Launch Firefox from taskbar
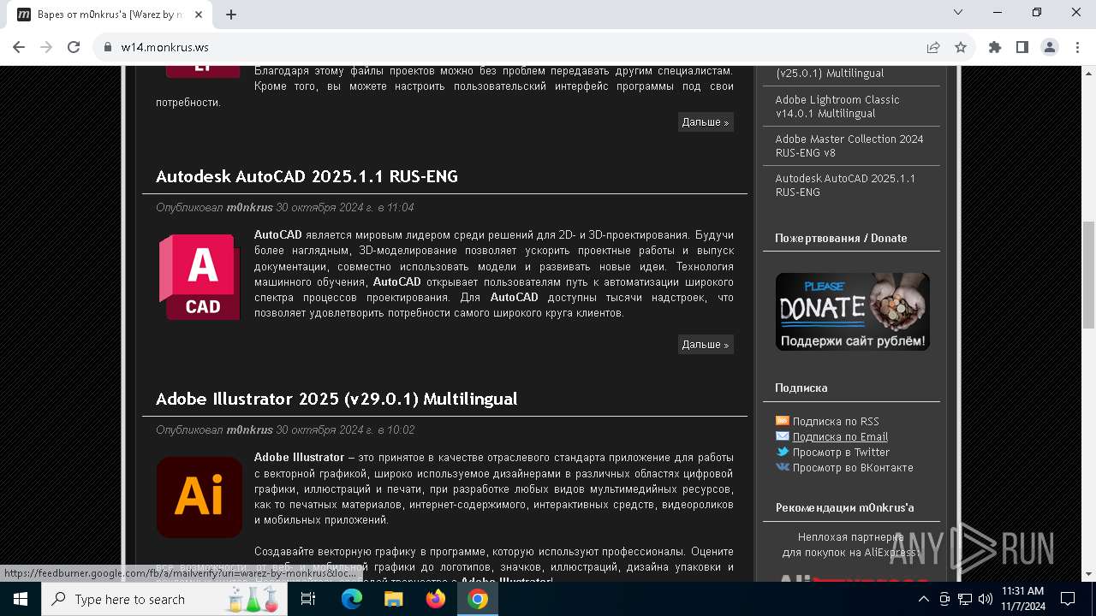 [435, 599]
